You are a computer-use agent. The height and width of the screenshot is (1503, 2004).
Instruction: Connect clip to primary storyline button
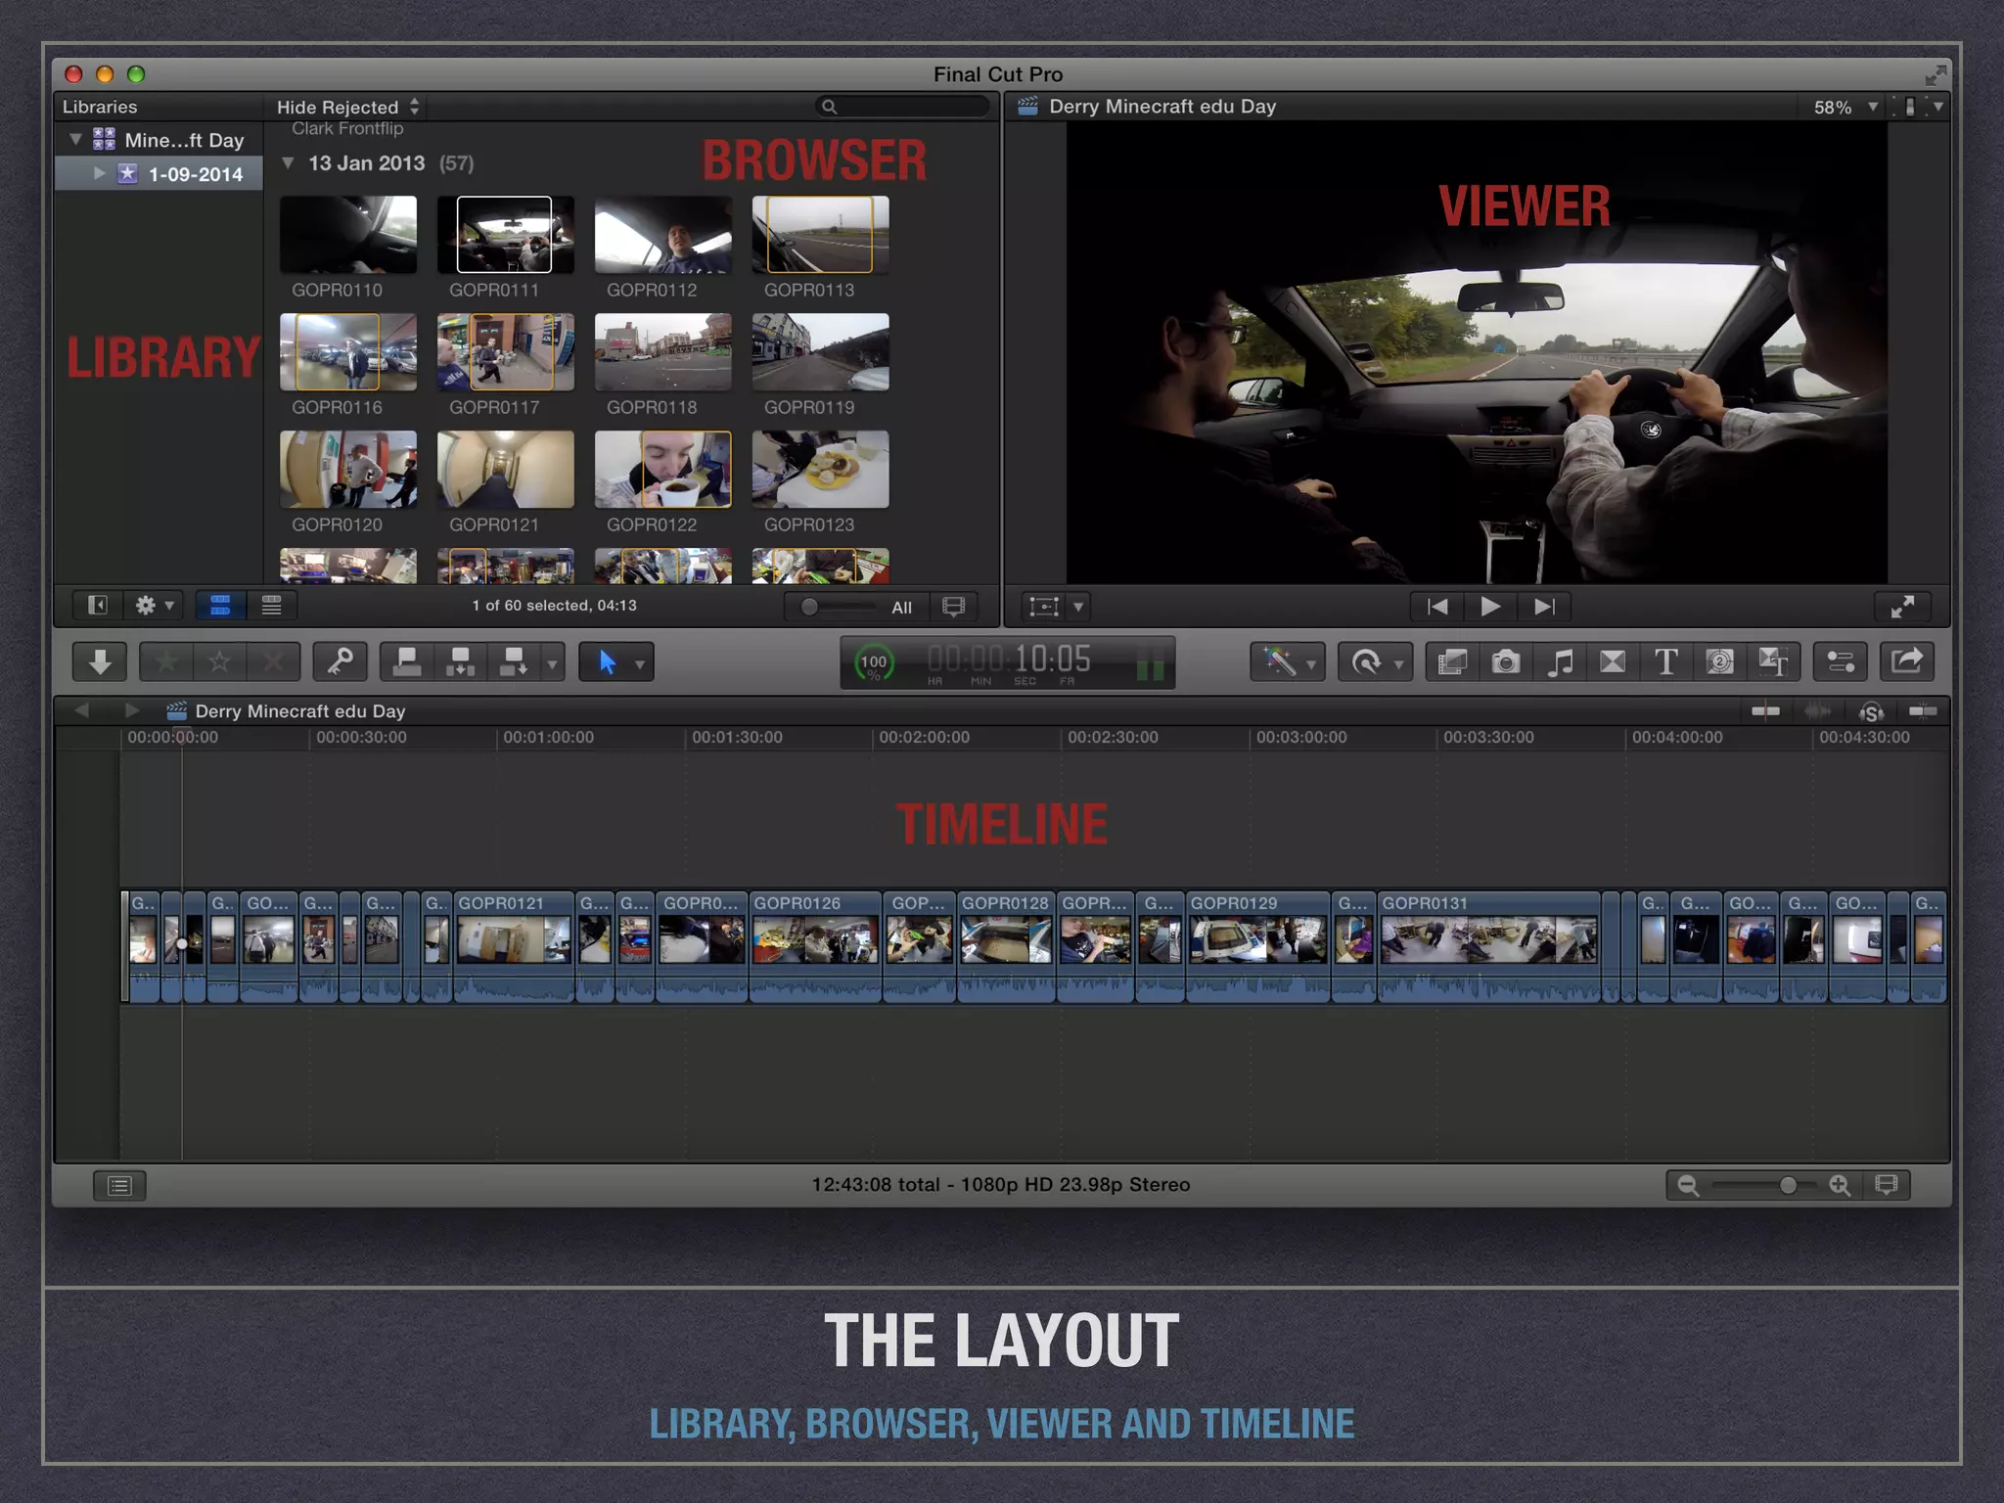[406, 662]
